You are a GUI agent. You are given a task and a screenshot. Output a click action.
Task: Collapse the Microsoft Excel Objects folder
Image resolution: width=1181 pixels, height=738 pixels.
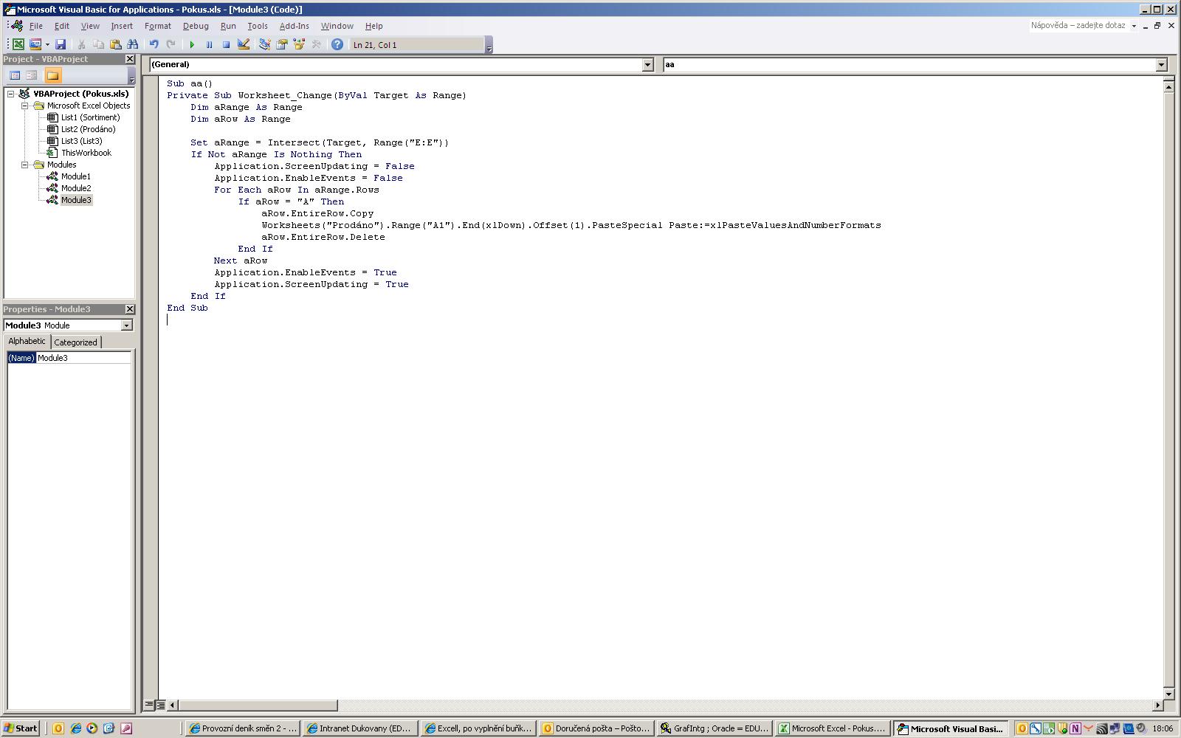click(x=24, y=106)
